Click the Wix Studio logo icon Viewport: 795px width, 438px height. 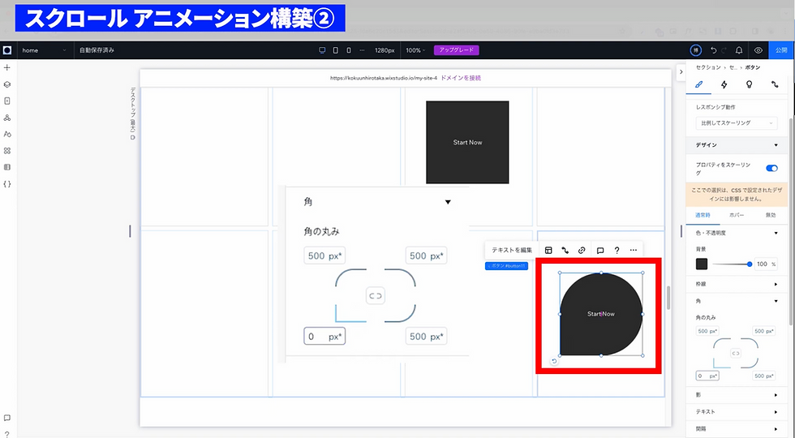pos(7,50)
